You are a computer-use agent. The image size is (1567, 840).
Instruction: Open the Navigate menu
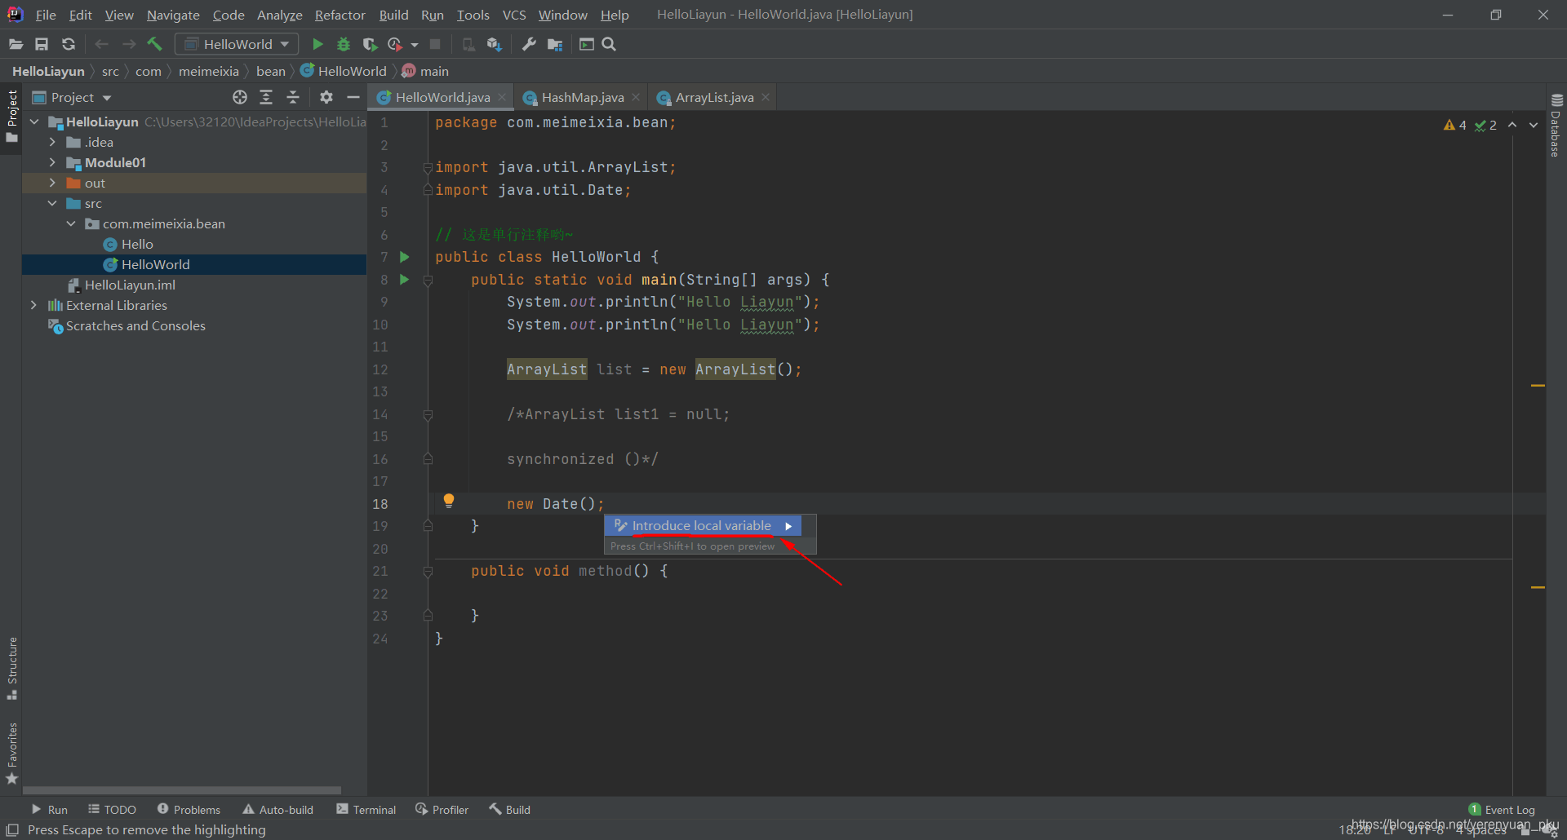(x=173, y=15)
